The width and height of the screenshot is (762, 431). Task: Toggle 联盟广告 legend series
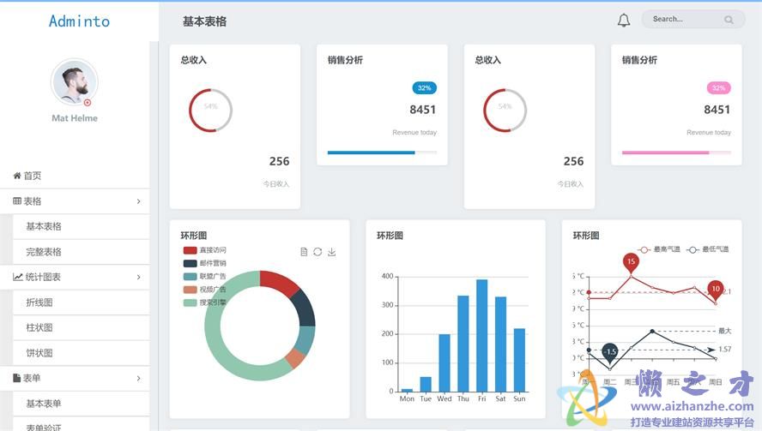pyautogui.click(x=204, y=276)
